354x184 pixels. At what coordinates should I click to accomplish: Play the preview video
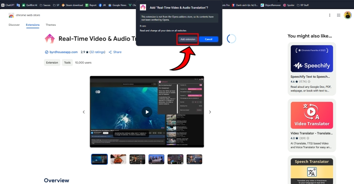tap(147, 112)
